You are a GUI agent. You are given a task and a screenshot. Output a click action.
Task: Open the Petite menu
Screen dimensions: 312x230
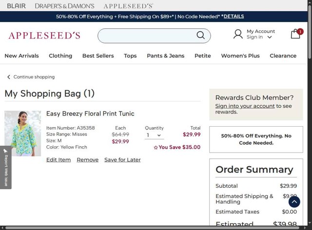[203, 56]
